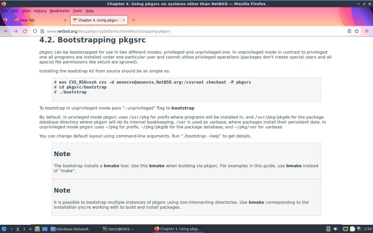The image size is (373, 233).
Task: Switch to workspace 2
Action: (x=18, y=229)
